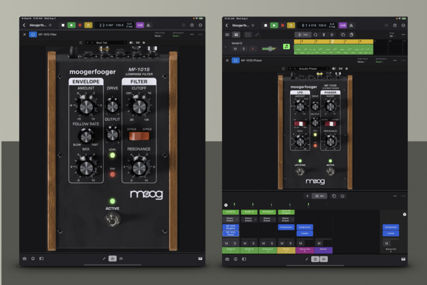Select the tracks view icon in the right iPad

[236, 35]
